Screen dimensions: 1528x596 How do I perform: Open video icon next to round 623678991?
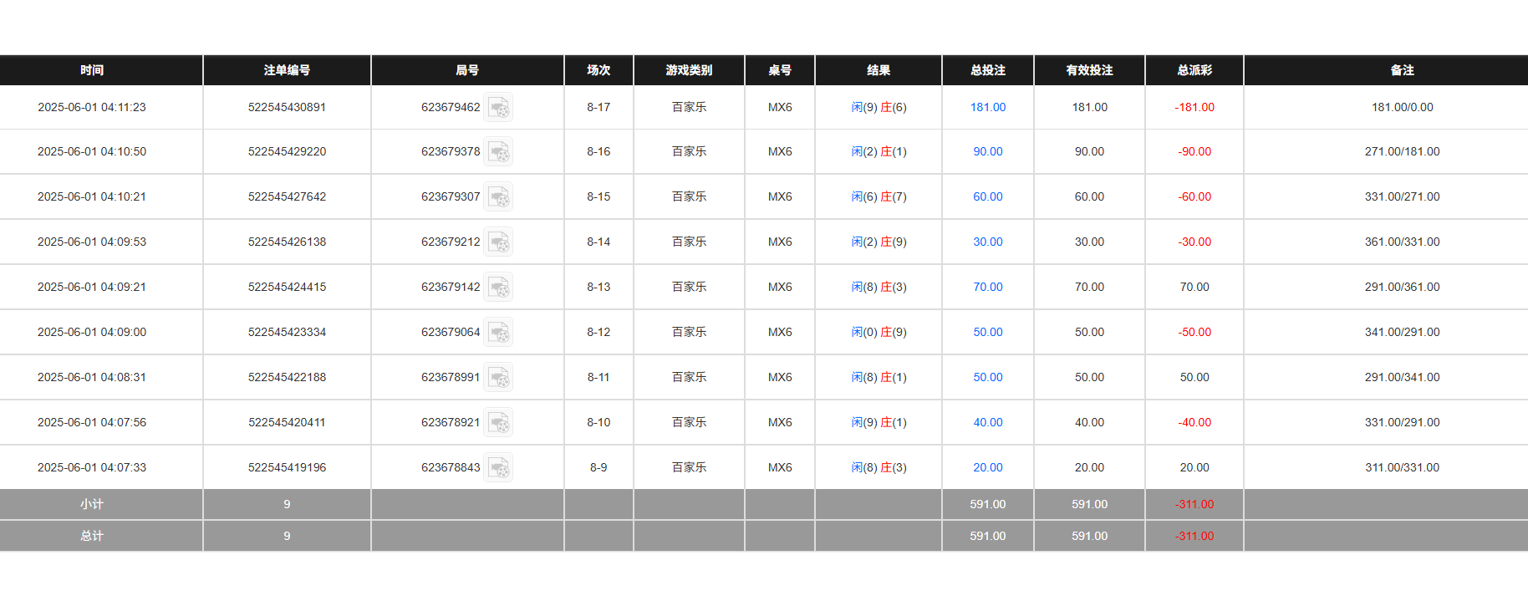(x=499, y=377)
